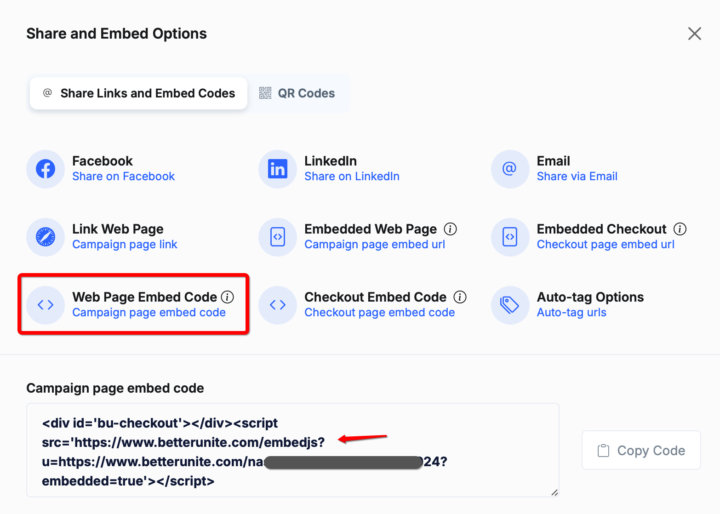Switch to the QR Codes tab
Screen dimensions: 720x514
[297, 93]
